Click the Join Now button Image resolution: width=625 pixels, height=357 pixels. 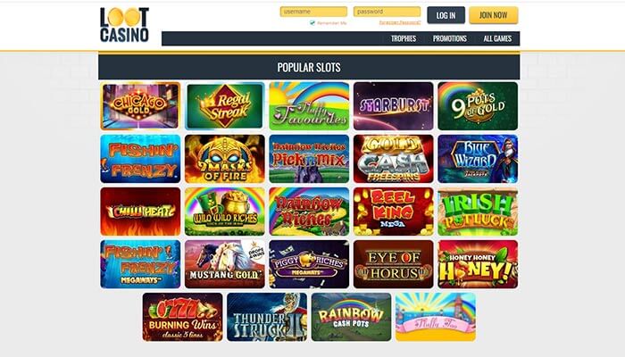tap(494, 15)
